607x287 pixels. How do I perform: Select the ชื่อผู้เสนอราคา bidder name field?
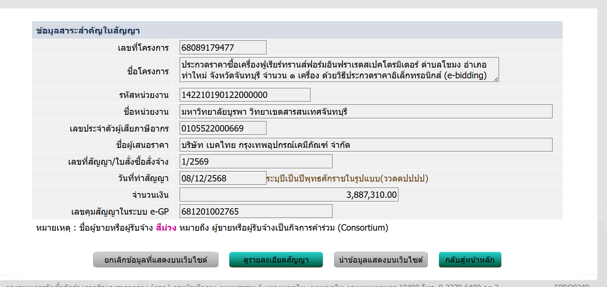[366, 145]
